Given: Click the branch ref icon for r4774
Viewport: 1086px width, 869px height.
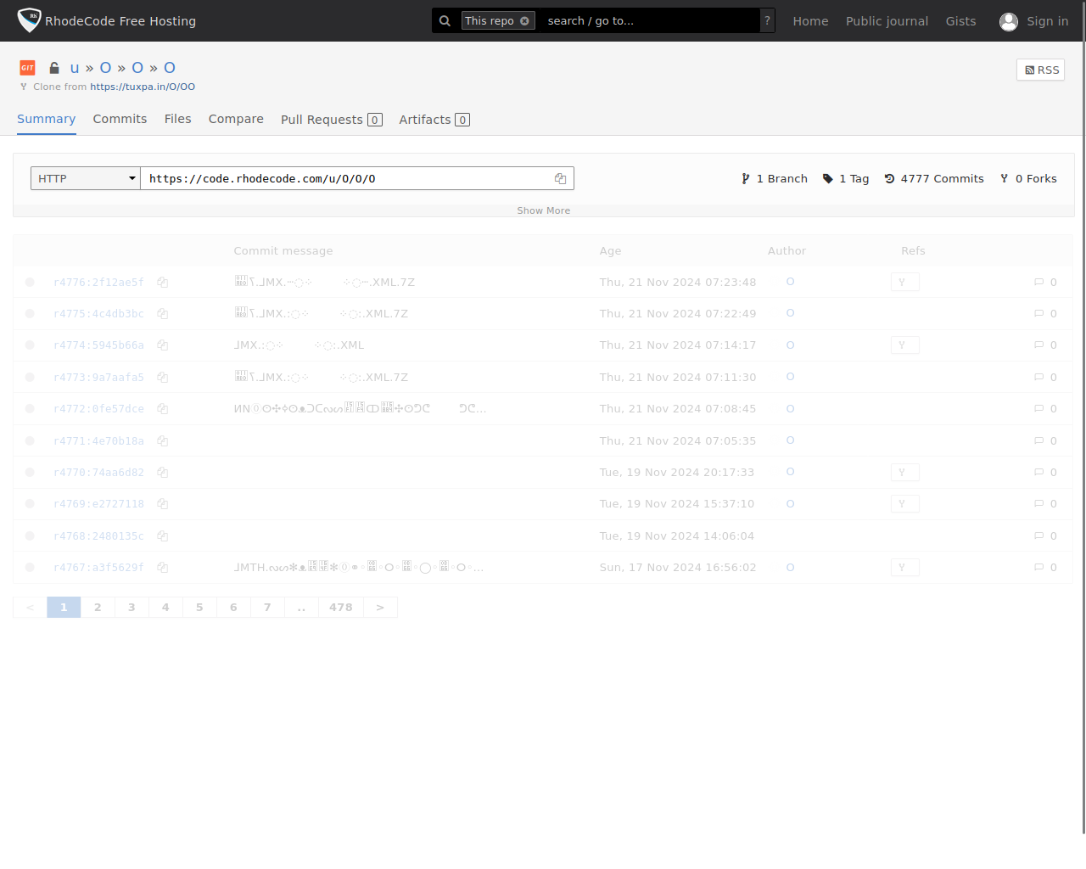Looking at the screenshot, I should (x=904, y=345).
